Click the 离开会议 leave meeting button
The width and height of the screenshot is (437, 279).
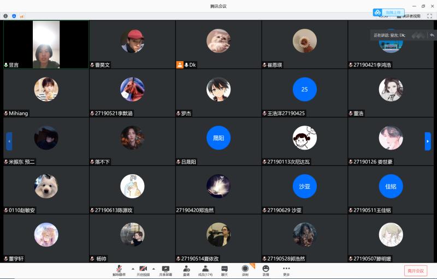pos(416,271)
